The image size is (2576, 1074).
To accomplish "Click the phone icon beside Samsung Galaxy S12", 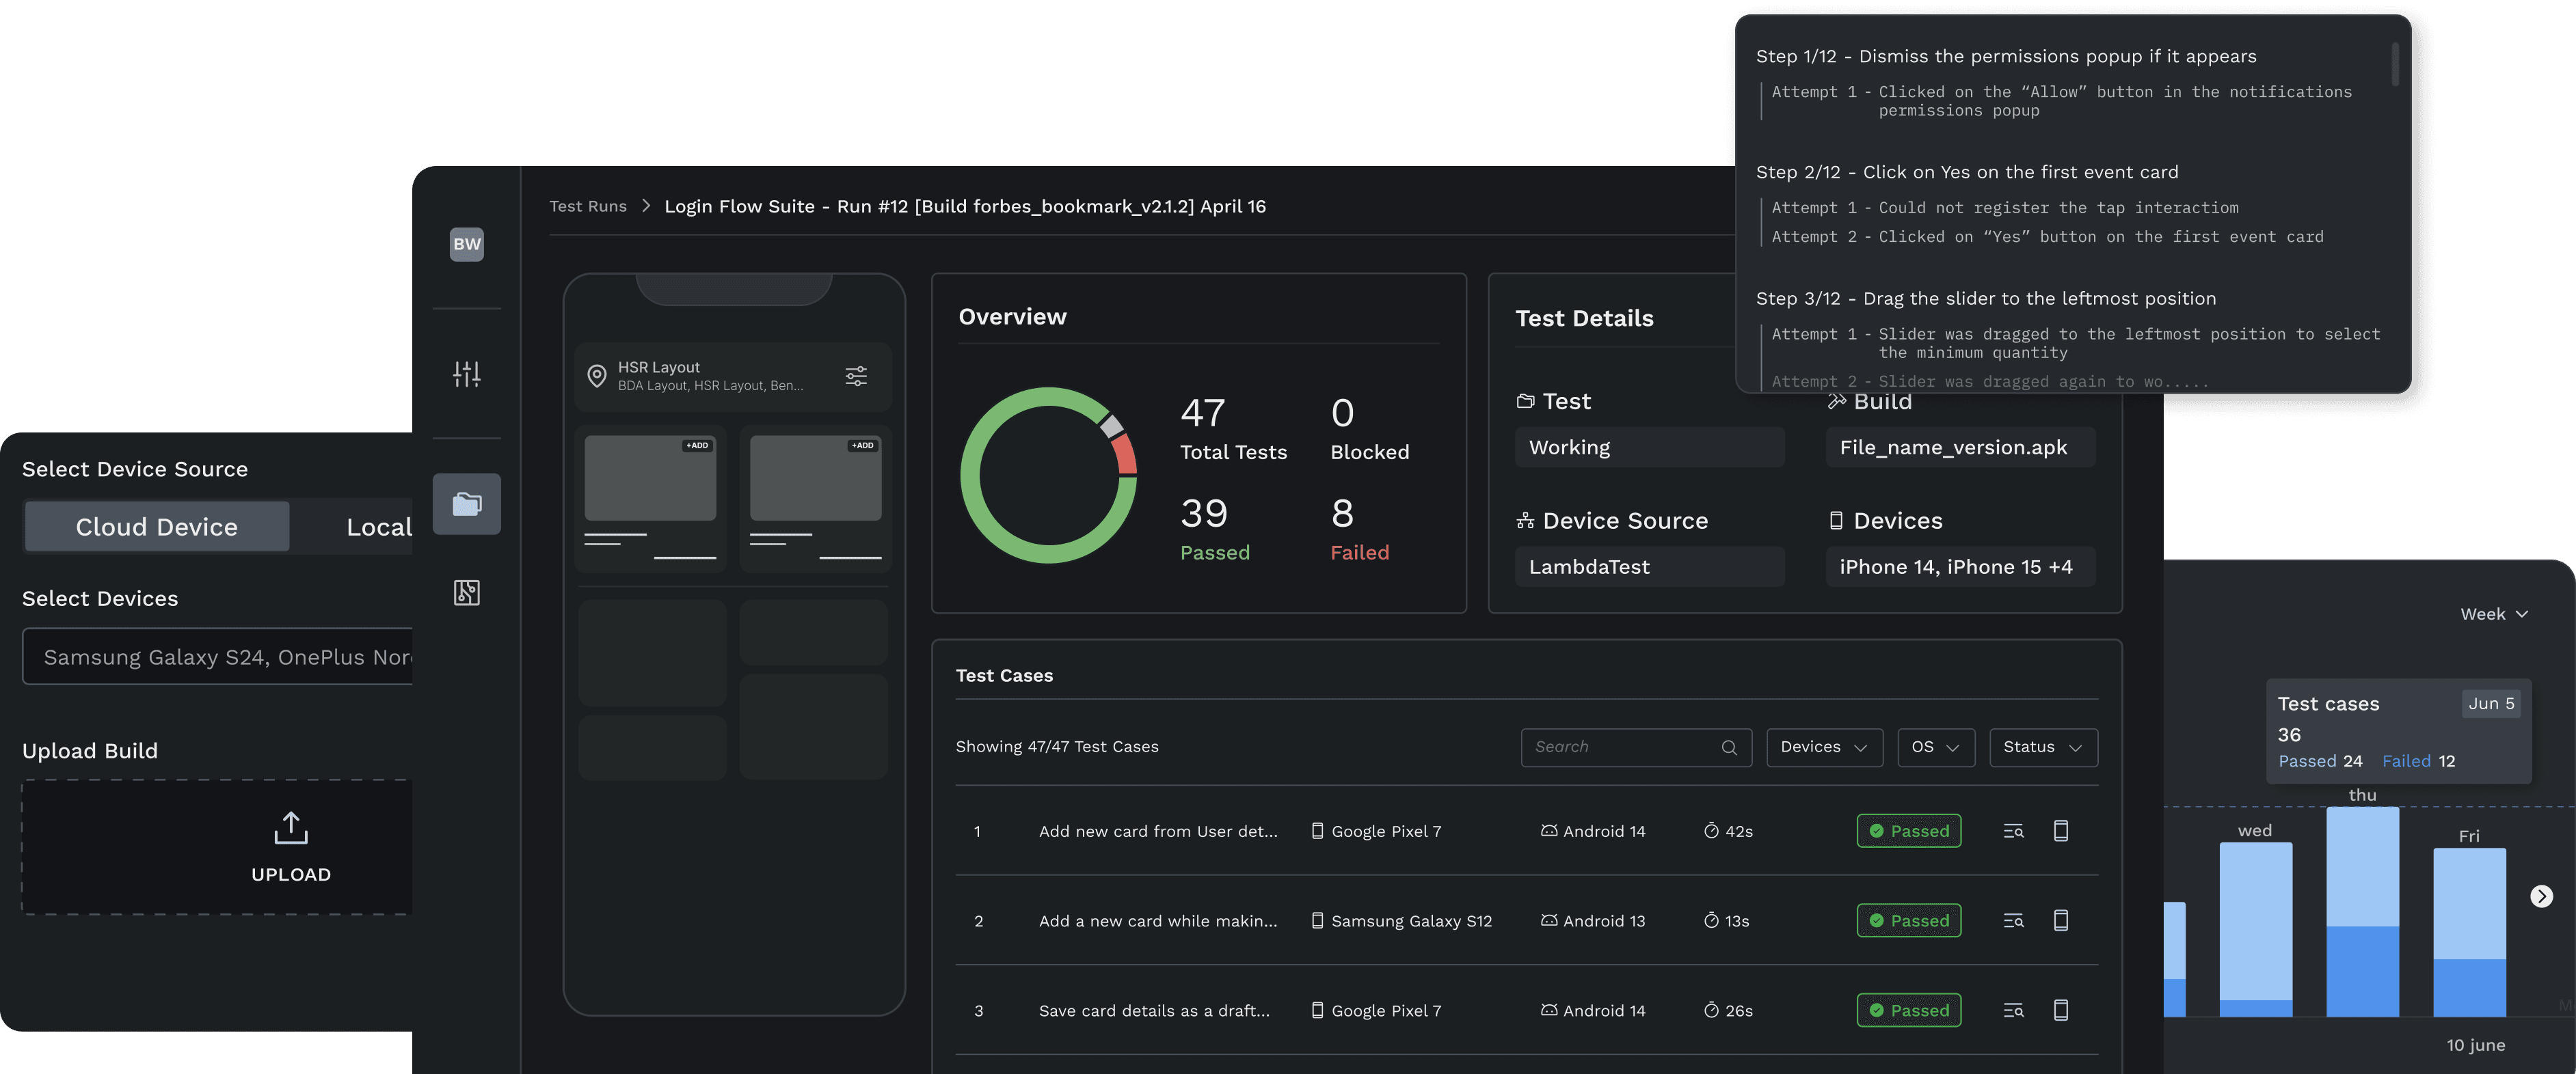I will pyautogui.click(x=1318, y=921).
